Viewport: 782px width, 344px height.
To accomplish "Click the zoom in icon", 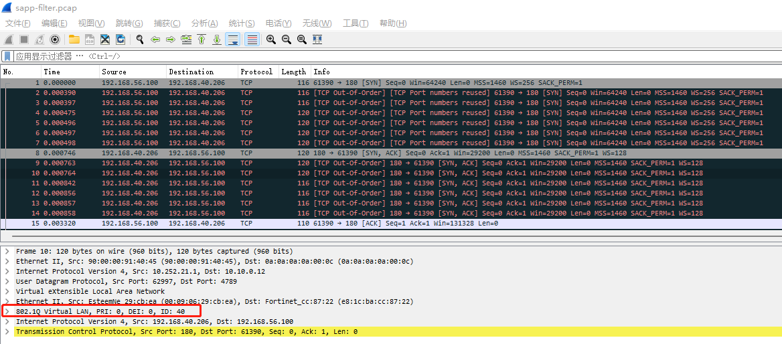I will coord(271,39).
